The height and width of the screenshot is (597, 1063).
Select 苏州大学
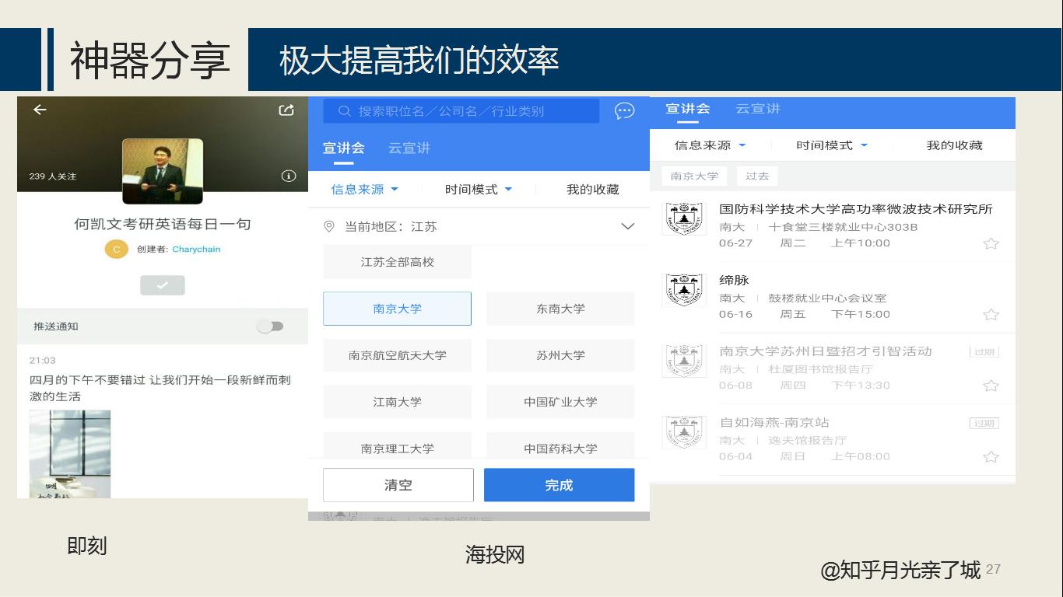tap(560, 355)
